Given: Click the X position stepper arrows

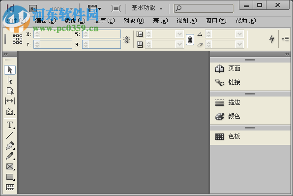Looking at the screenshot, I should (x=37, y=34).
